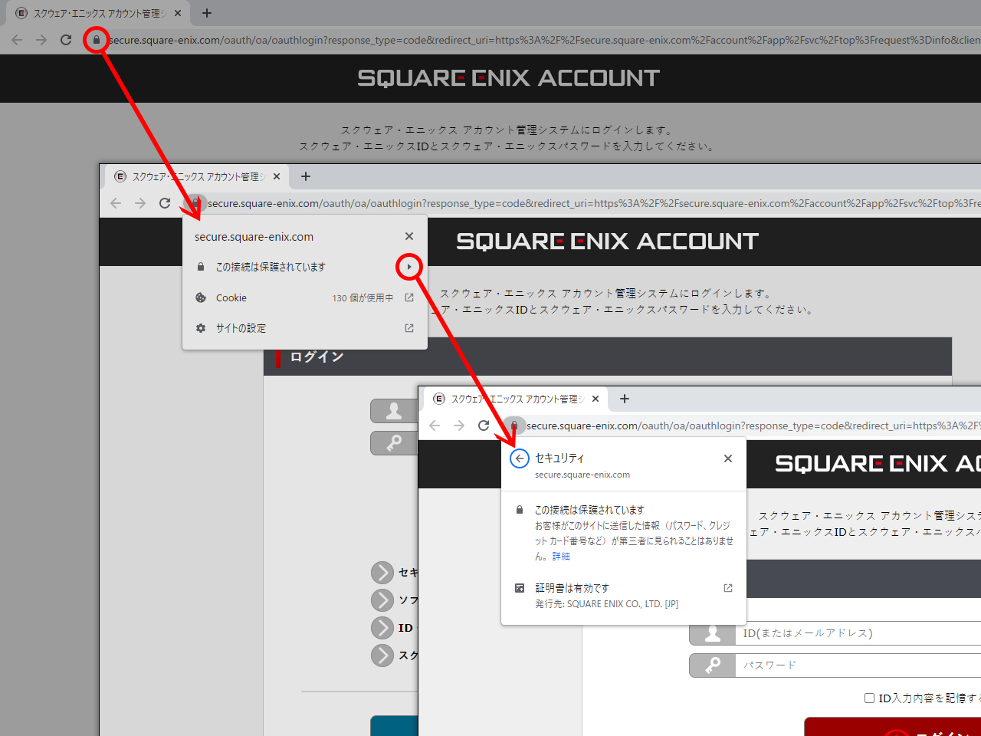Go forward in the back browser window
981x736 pixels.
pos(41,40)
